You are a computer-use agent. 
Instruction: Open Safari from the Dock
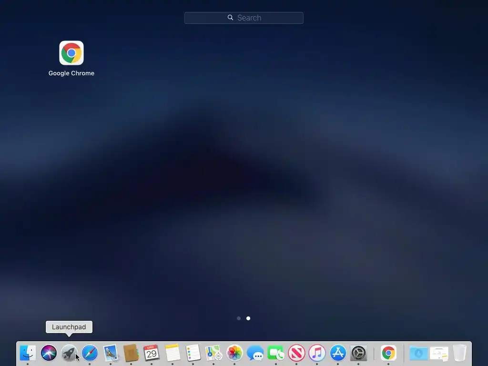(x=90, y=353)
